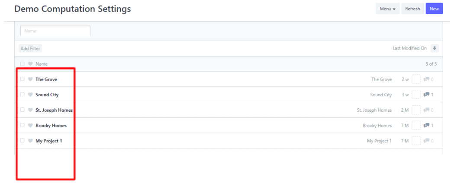Like The Grove with heart icon
This screenshot has width=454, height=183.
[x=30, y=79]
